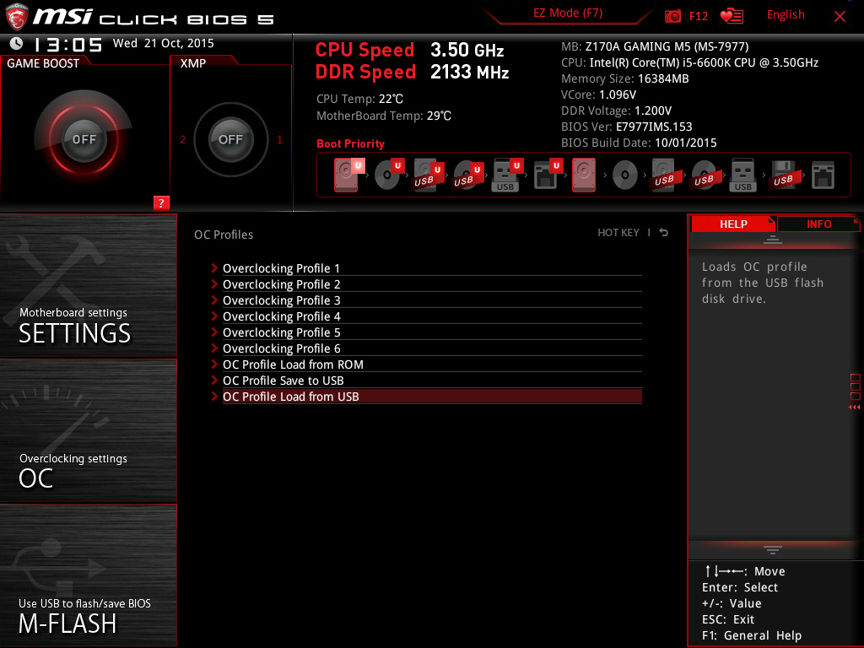
Task: Go back using the hot key return arrow
Action: tap(663, 233)
